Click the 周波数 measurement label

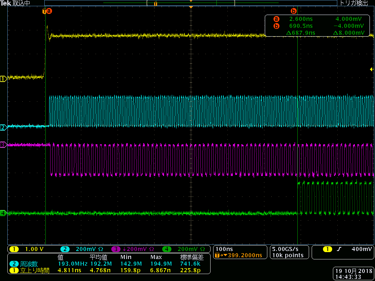coord(29,264)
